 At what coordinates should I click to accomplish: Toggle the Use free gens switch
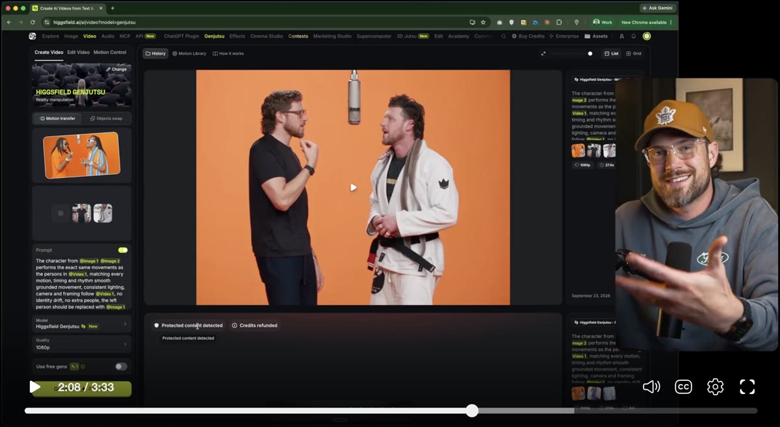[x=121, y=367]
